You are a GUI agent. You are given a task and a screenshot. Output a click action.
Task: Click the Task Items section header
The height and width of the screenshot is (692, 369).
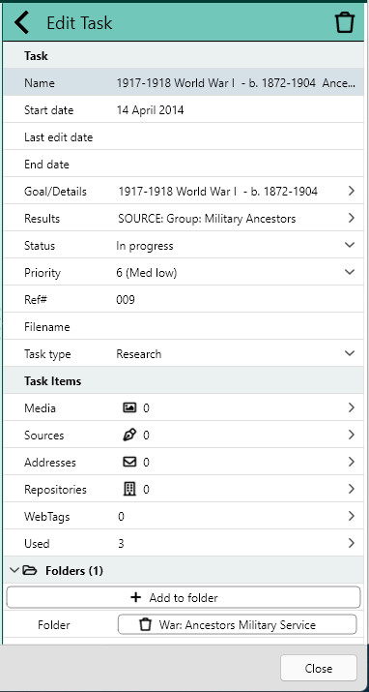(x=52, y=381)
